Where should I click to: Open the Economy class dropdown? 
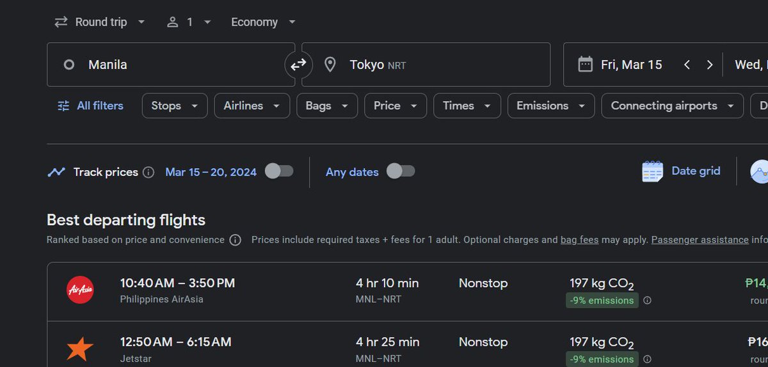coord(264,22)
